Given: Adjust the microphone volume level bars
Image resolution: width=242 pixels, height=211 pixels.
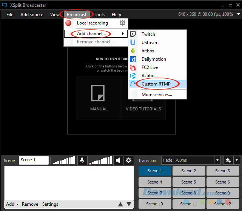Looking at the screenshot, I should (x=64, y=160).
